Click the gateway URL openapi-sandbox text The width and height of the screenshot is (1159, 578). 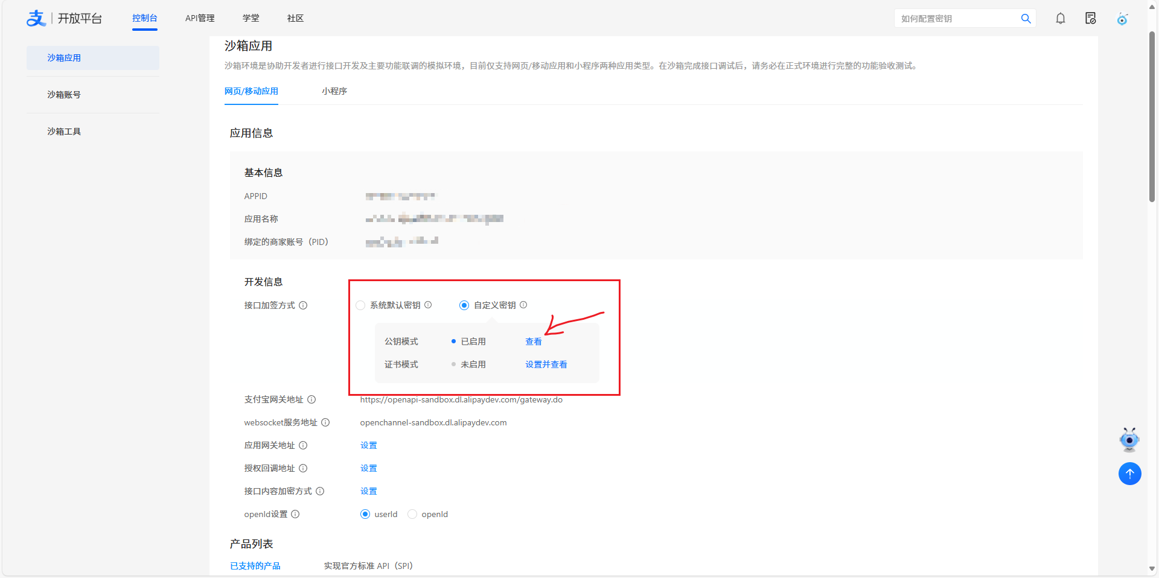pyautogui.click(x=461, y=399)
